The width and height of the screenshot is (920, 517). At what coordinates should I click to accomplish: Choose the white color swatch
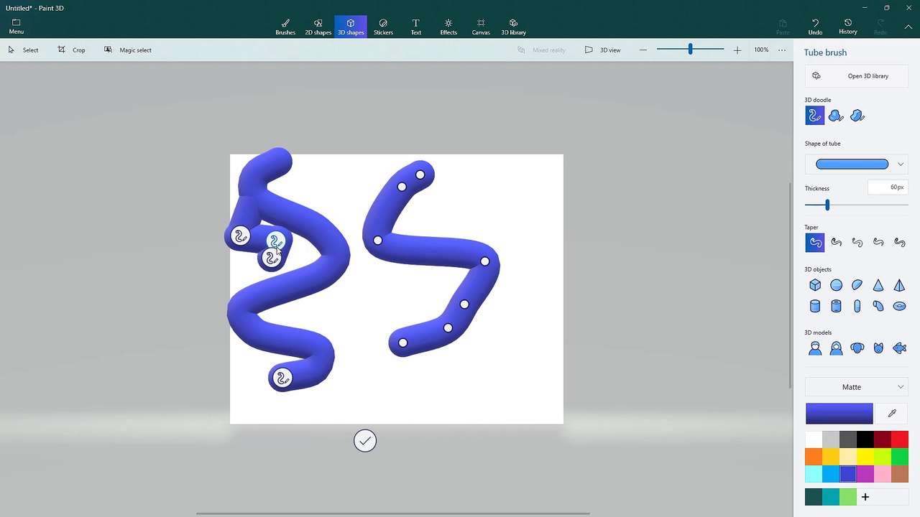tap(814, 439)
